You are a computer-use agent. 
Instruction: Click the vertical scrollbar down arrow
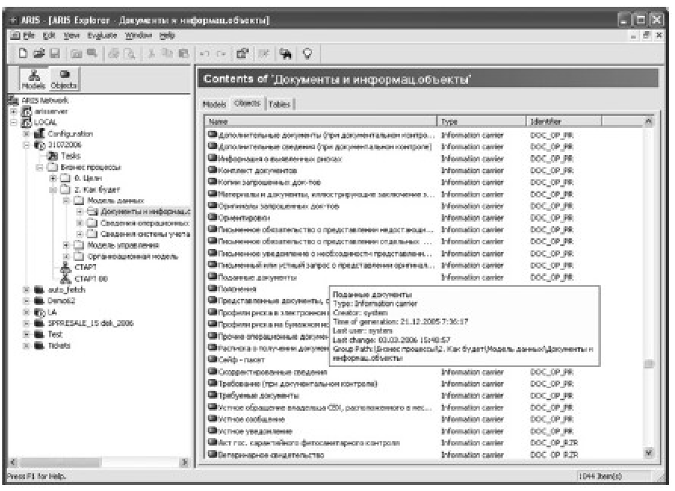point(648,453)
